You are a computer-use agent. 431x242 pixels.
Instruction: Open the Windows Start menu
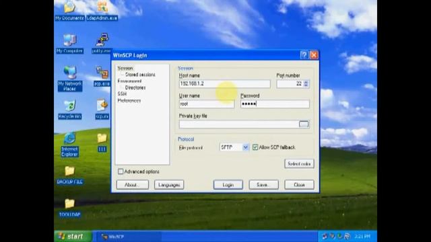[73, 236]
